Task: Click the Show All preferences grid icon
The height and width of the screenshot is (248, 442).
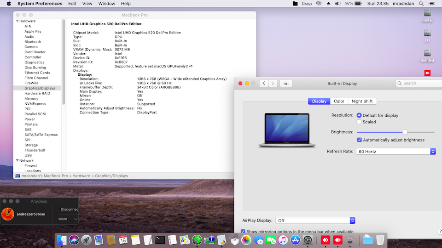Action: click(x=286, y=83)
